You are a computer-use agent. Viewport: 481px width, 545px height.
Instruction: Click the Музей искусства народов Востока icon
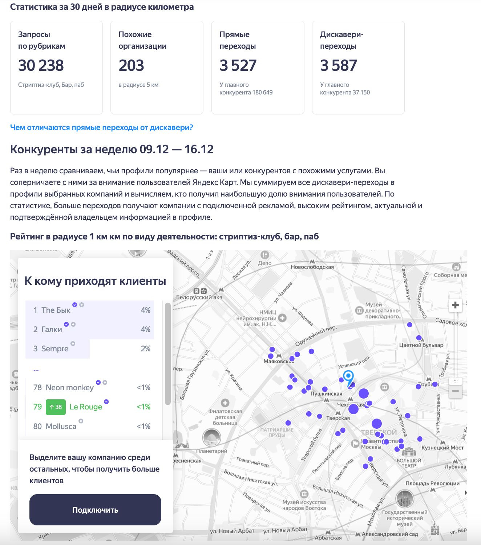pyautogui.click(x=304, y=494)
